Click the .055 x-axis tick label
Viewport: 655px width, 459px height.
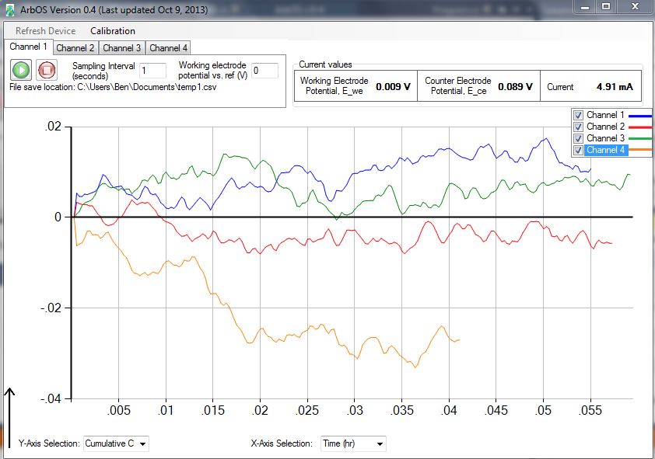(x=590, y=411)
